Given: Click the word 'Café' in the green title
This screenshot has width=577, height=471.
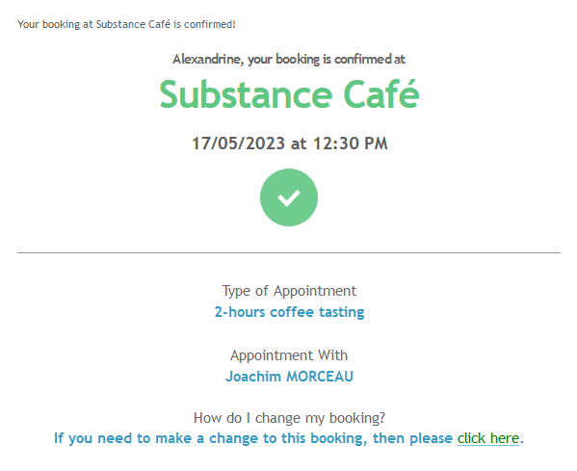Looking at the screenshot, I should pos(381,94).
